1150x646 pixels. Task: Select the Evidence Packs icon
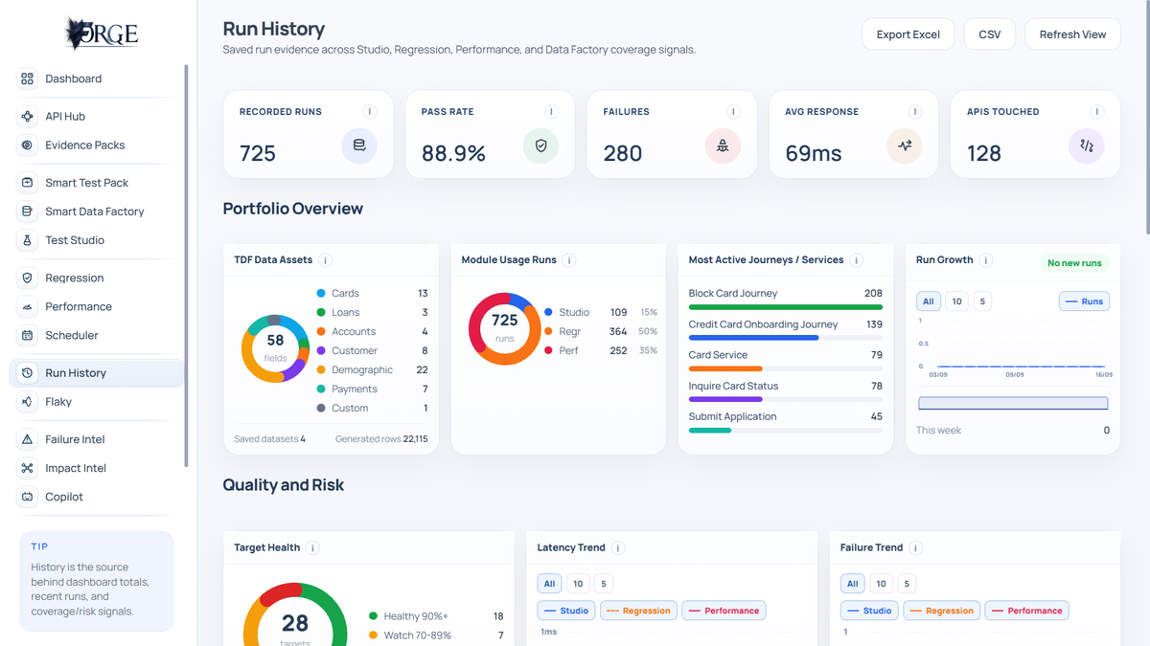[x=27, y=145]
